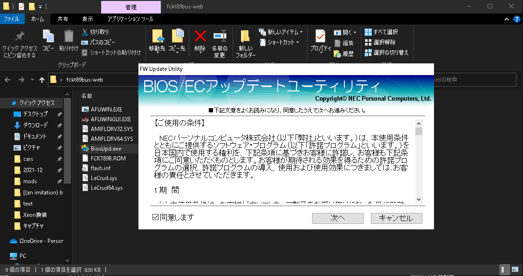Click Invert selection in ribbon
The image size is (523, 276).
[x=386, y=52]
